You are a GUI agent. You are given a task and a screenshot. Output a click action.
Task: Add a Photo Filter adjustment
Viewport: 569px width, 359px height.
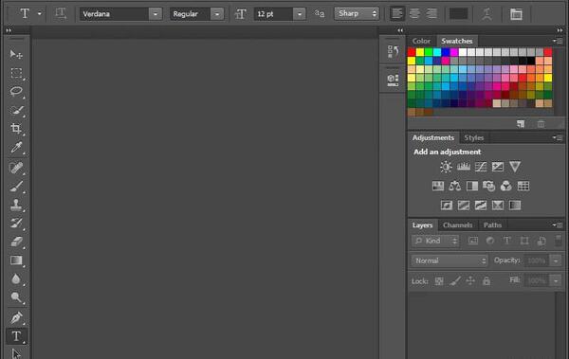[x=488, y=186]
